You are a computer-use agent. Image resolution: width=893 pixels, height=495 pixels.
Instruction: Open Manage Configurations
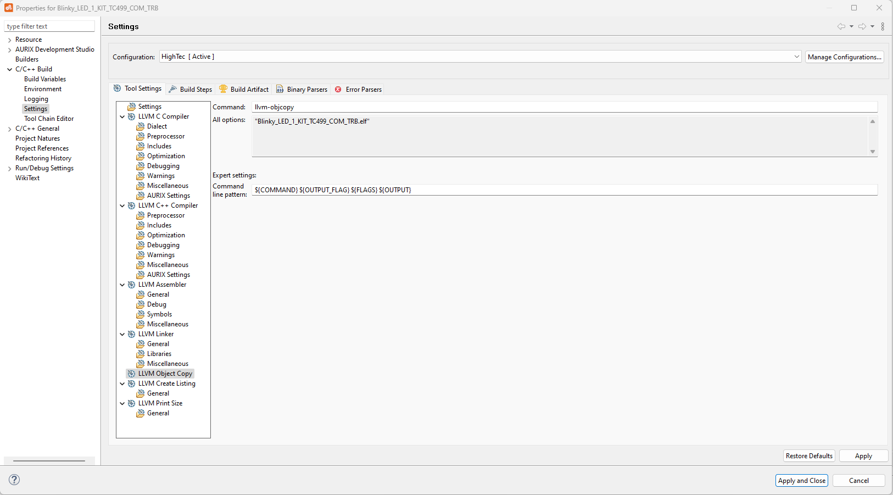[844, 57]
